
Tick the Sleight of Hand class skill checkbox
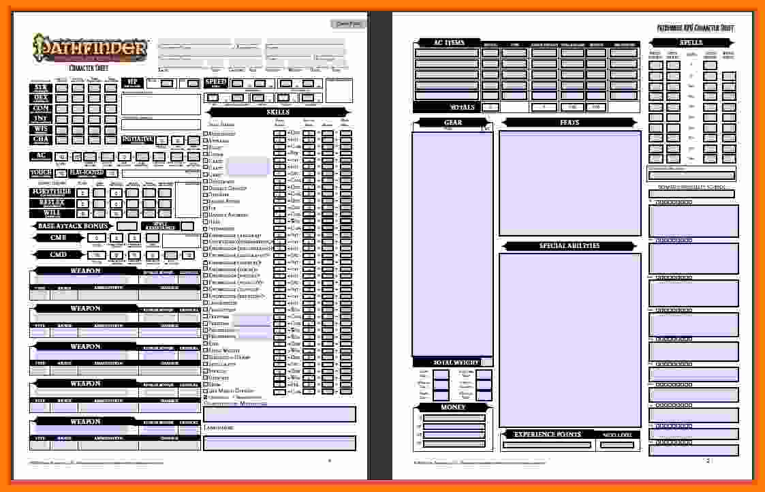206,357
